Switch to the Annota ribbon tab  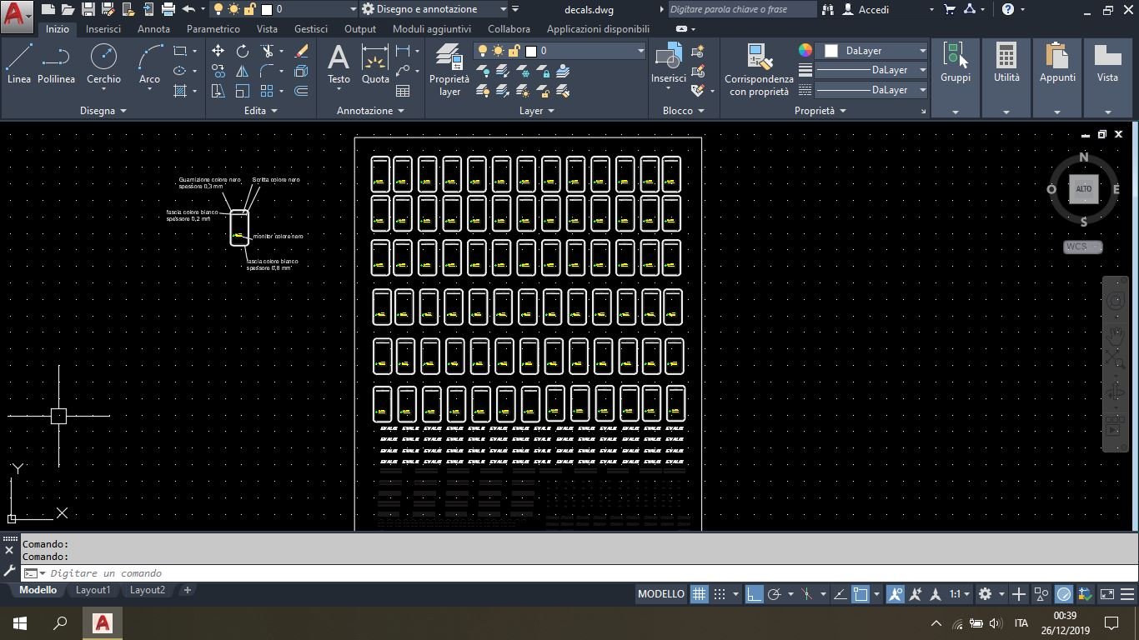(x=153, y=29)
